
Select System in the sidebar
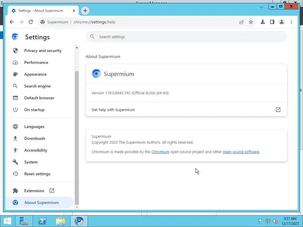(40, 162)
